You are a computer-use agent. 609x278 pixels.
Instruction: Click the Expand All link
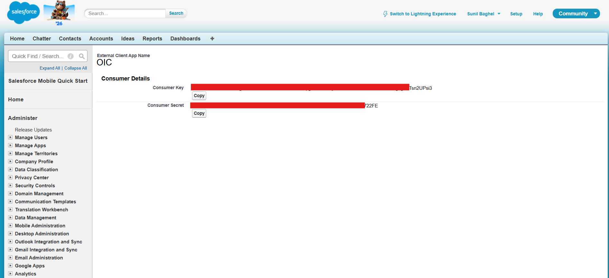point(50,68)
